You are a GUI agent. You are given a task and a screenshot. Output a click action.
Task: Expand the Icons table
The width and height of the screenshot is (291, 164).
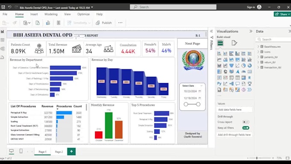[258, 52]
